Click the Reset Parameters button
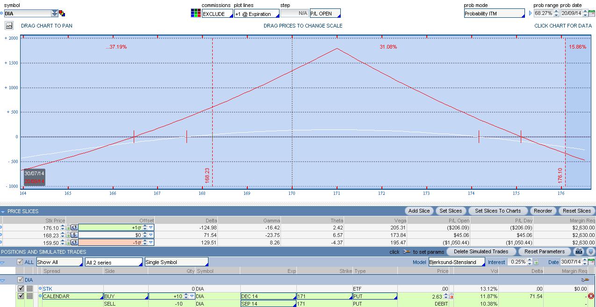This screenshot has width=596, height=307. pos(544,251)
